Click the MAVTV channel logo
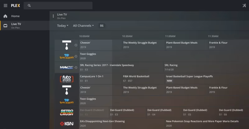Image resolution: width=249 pixels, height=129 pixels. 67,68
